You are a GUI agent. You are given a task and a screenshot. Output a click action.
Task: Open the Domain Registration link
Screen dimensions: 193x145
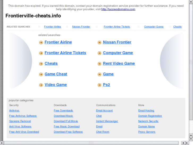point(150,116)
